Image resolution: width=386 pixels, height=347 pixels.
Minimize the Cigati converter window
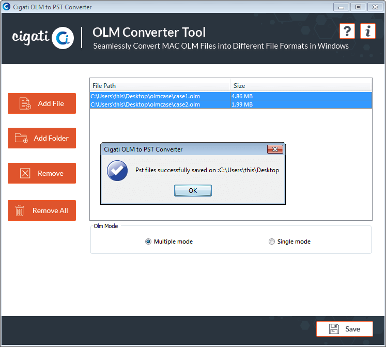(x=341, y=7)
